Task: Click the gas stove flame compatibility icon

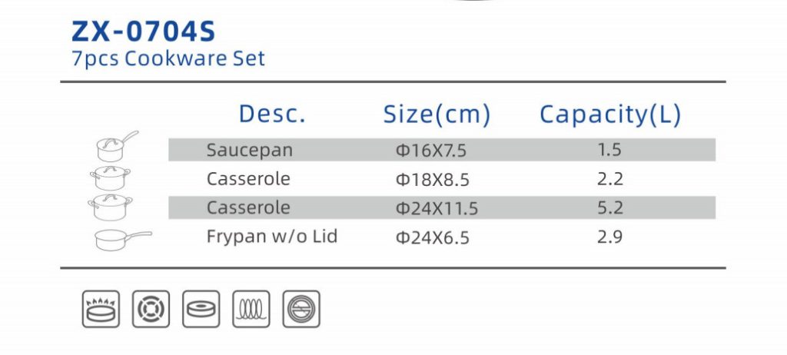Action: pos(101,309)
